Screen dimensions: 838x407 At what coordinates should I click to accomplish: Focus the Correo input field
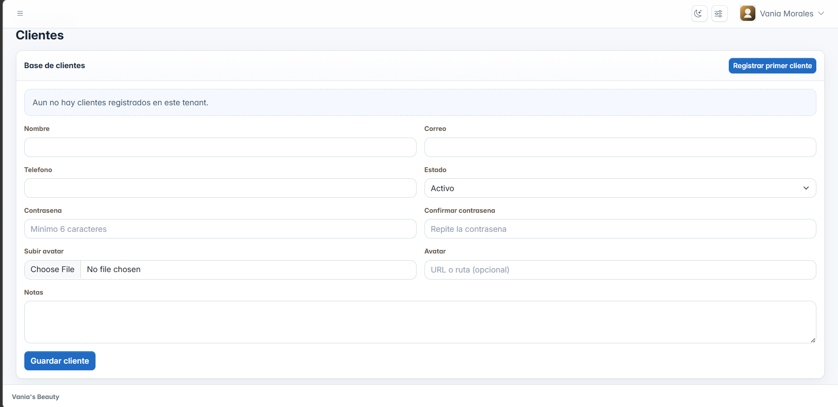click(x=620, y=147)
